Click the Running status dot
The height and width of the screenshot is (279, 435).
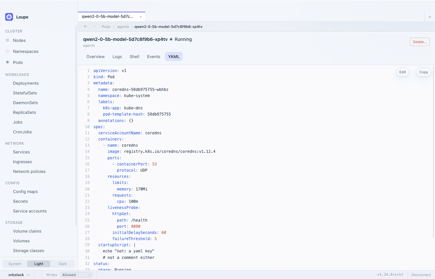171,39
